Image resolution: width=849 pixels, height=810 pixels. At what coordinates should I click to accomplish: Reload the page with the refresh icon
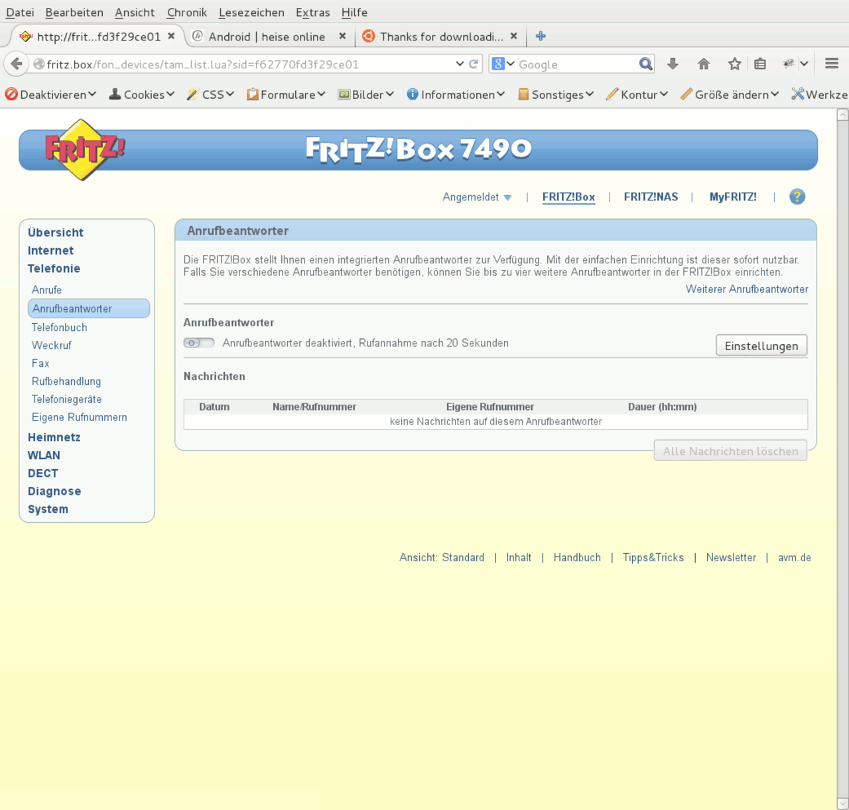[x=474, y=64]
